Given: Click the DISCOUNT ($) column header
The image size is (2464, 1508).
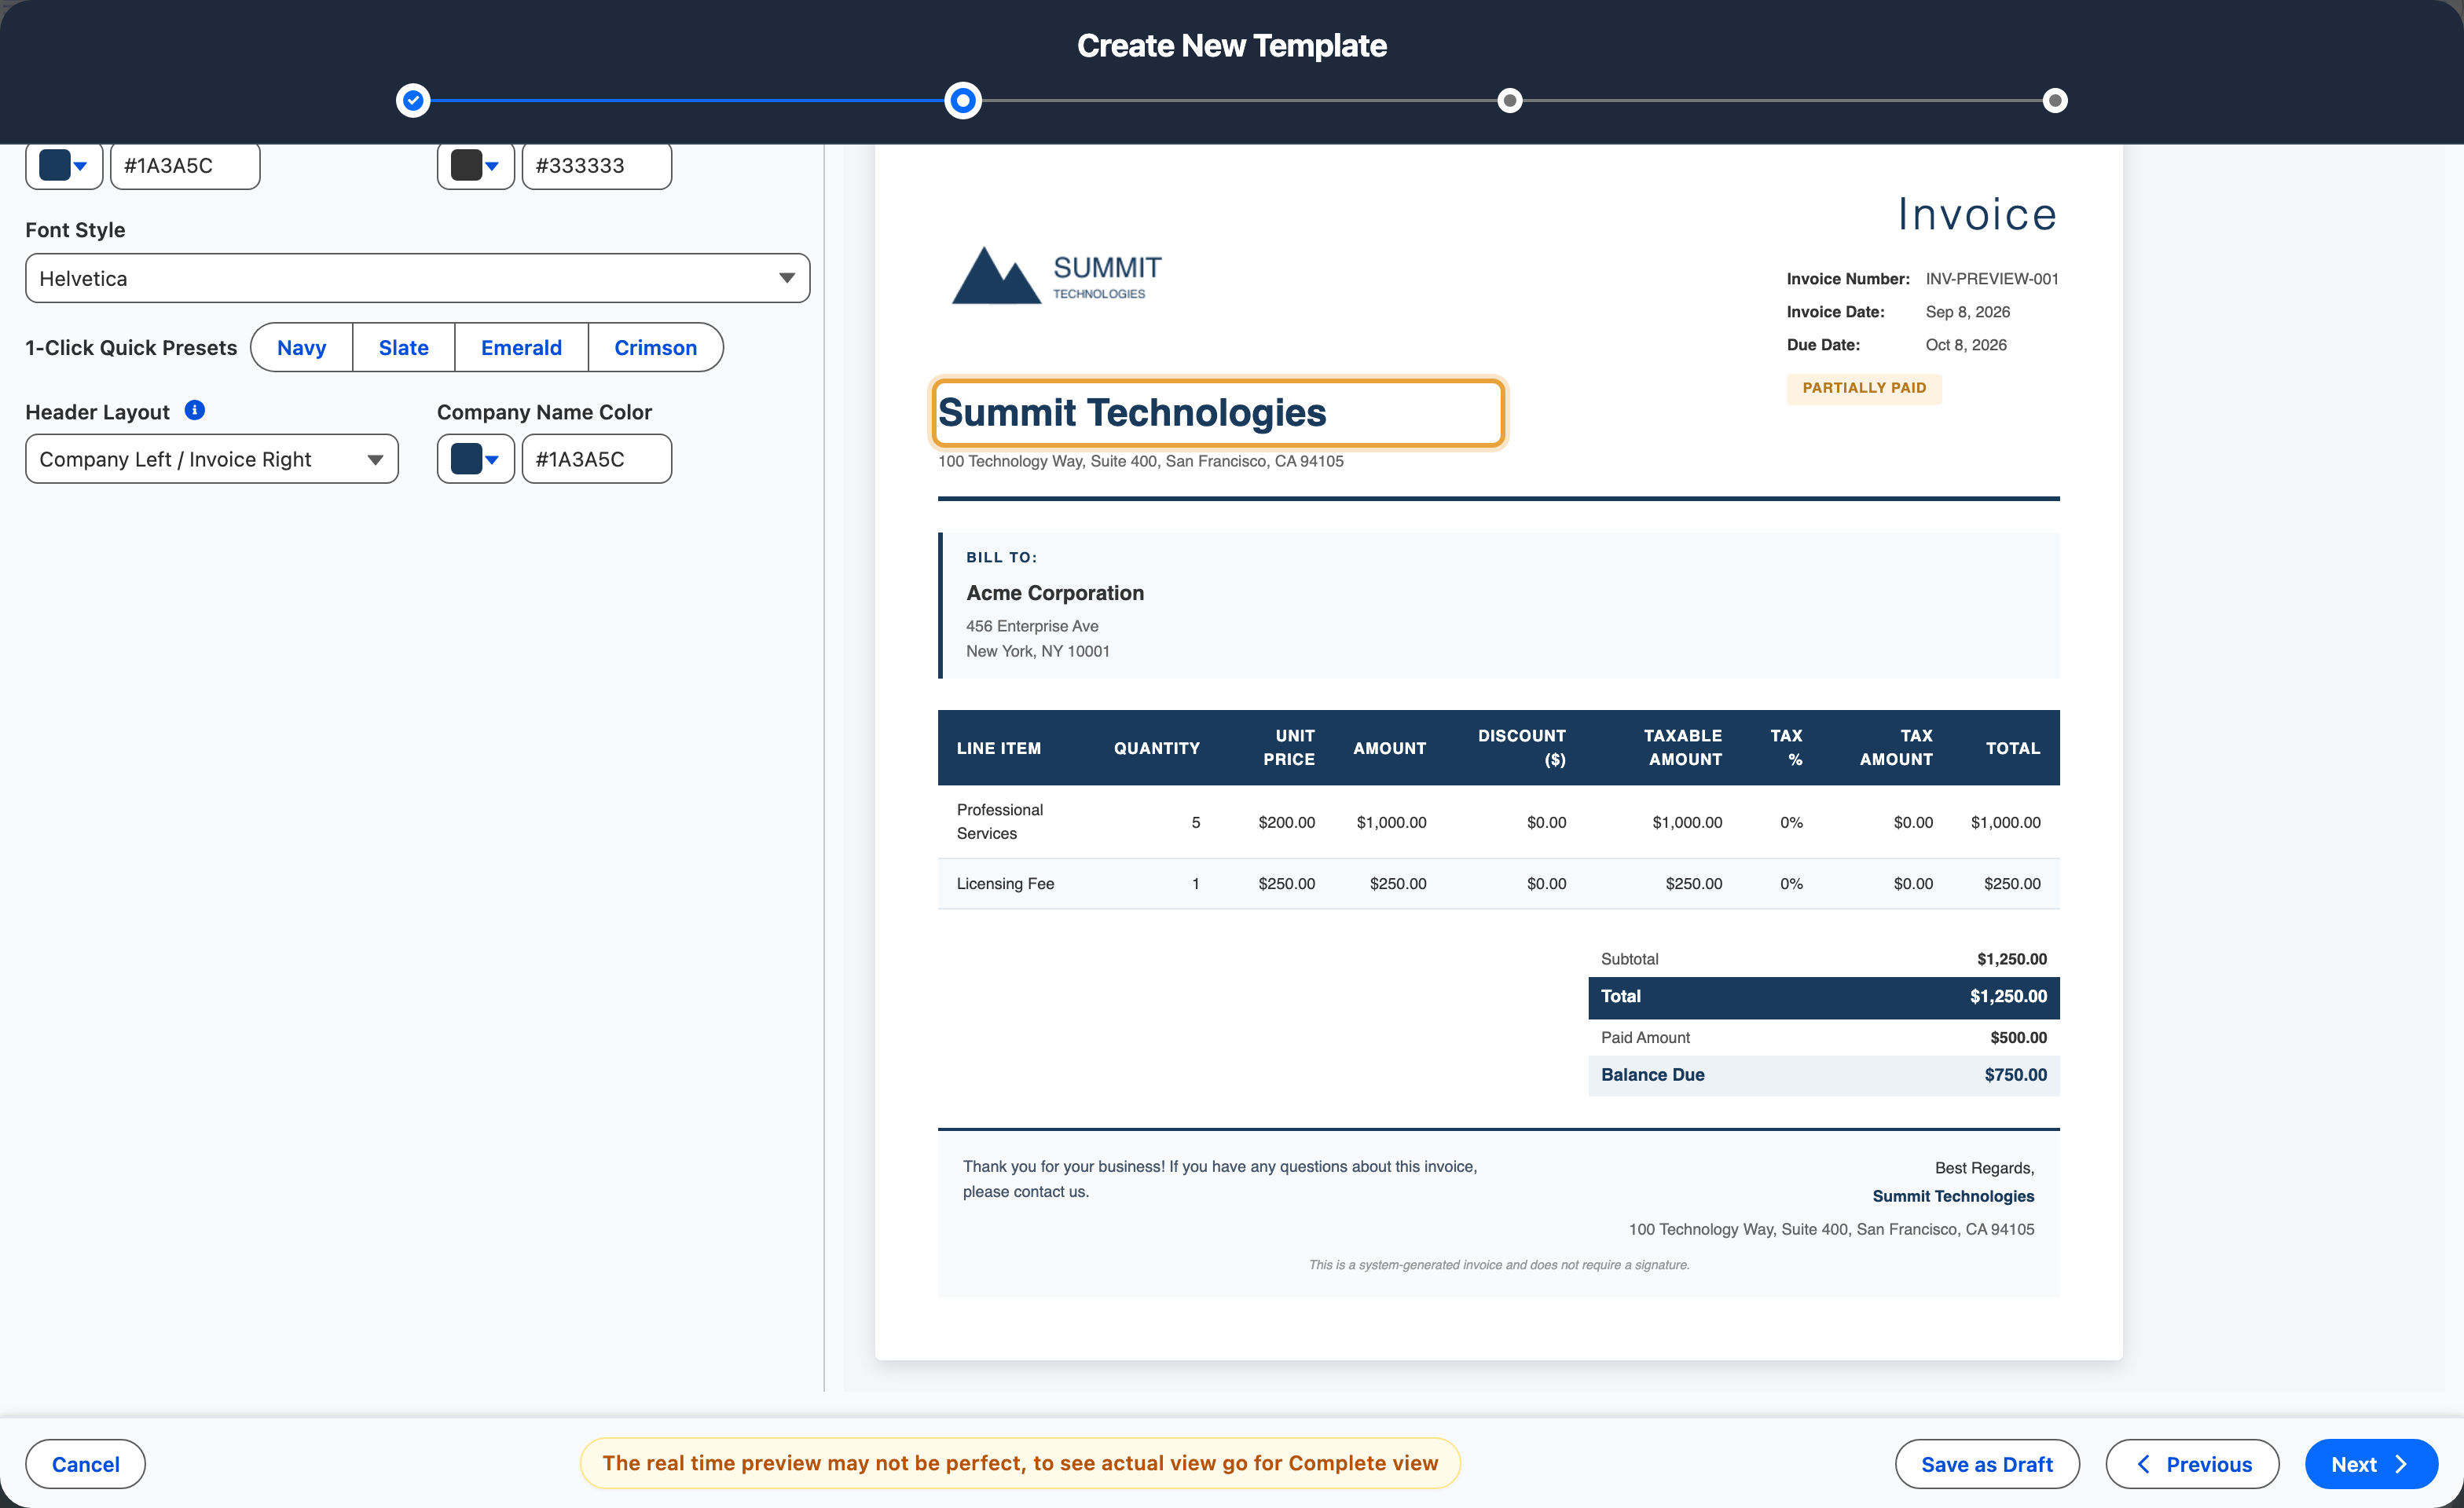Looking at the screenshot, I should 1522,748.
